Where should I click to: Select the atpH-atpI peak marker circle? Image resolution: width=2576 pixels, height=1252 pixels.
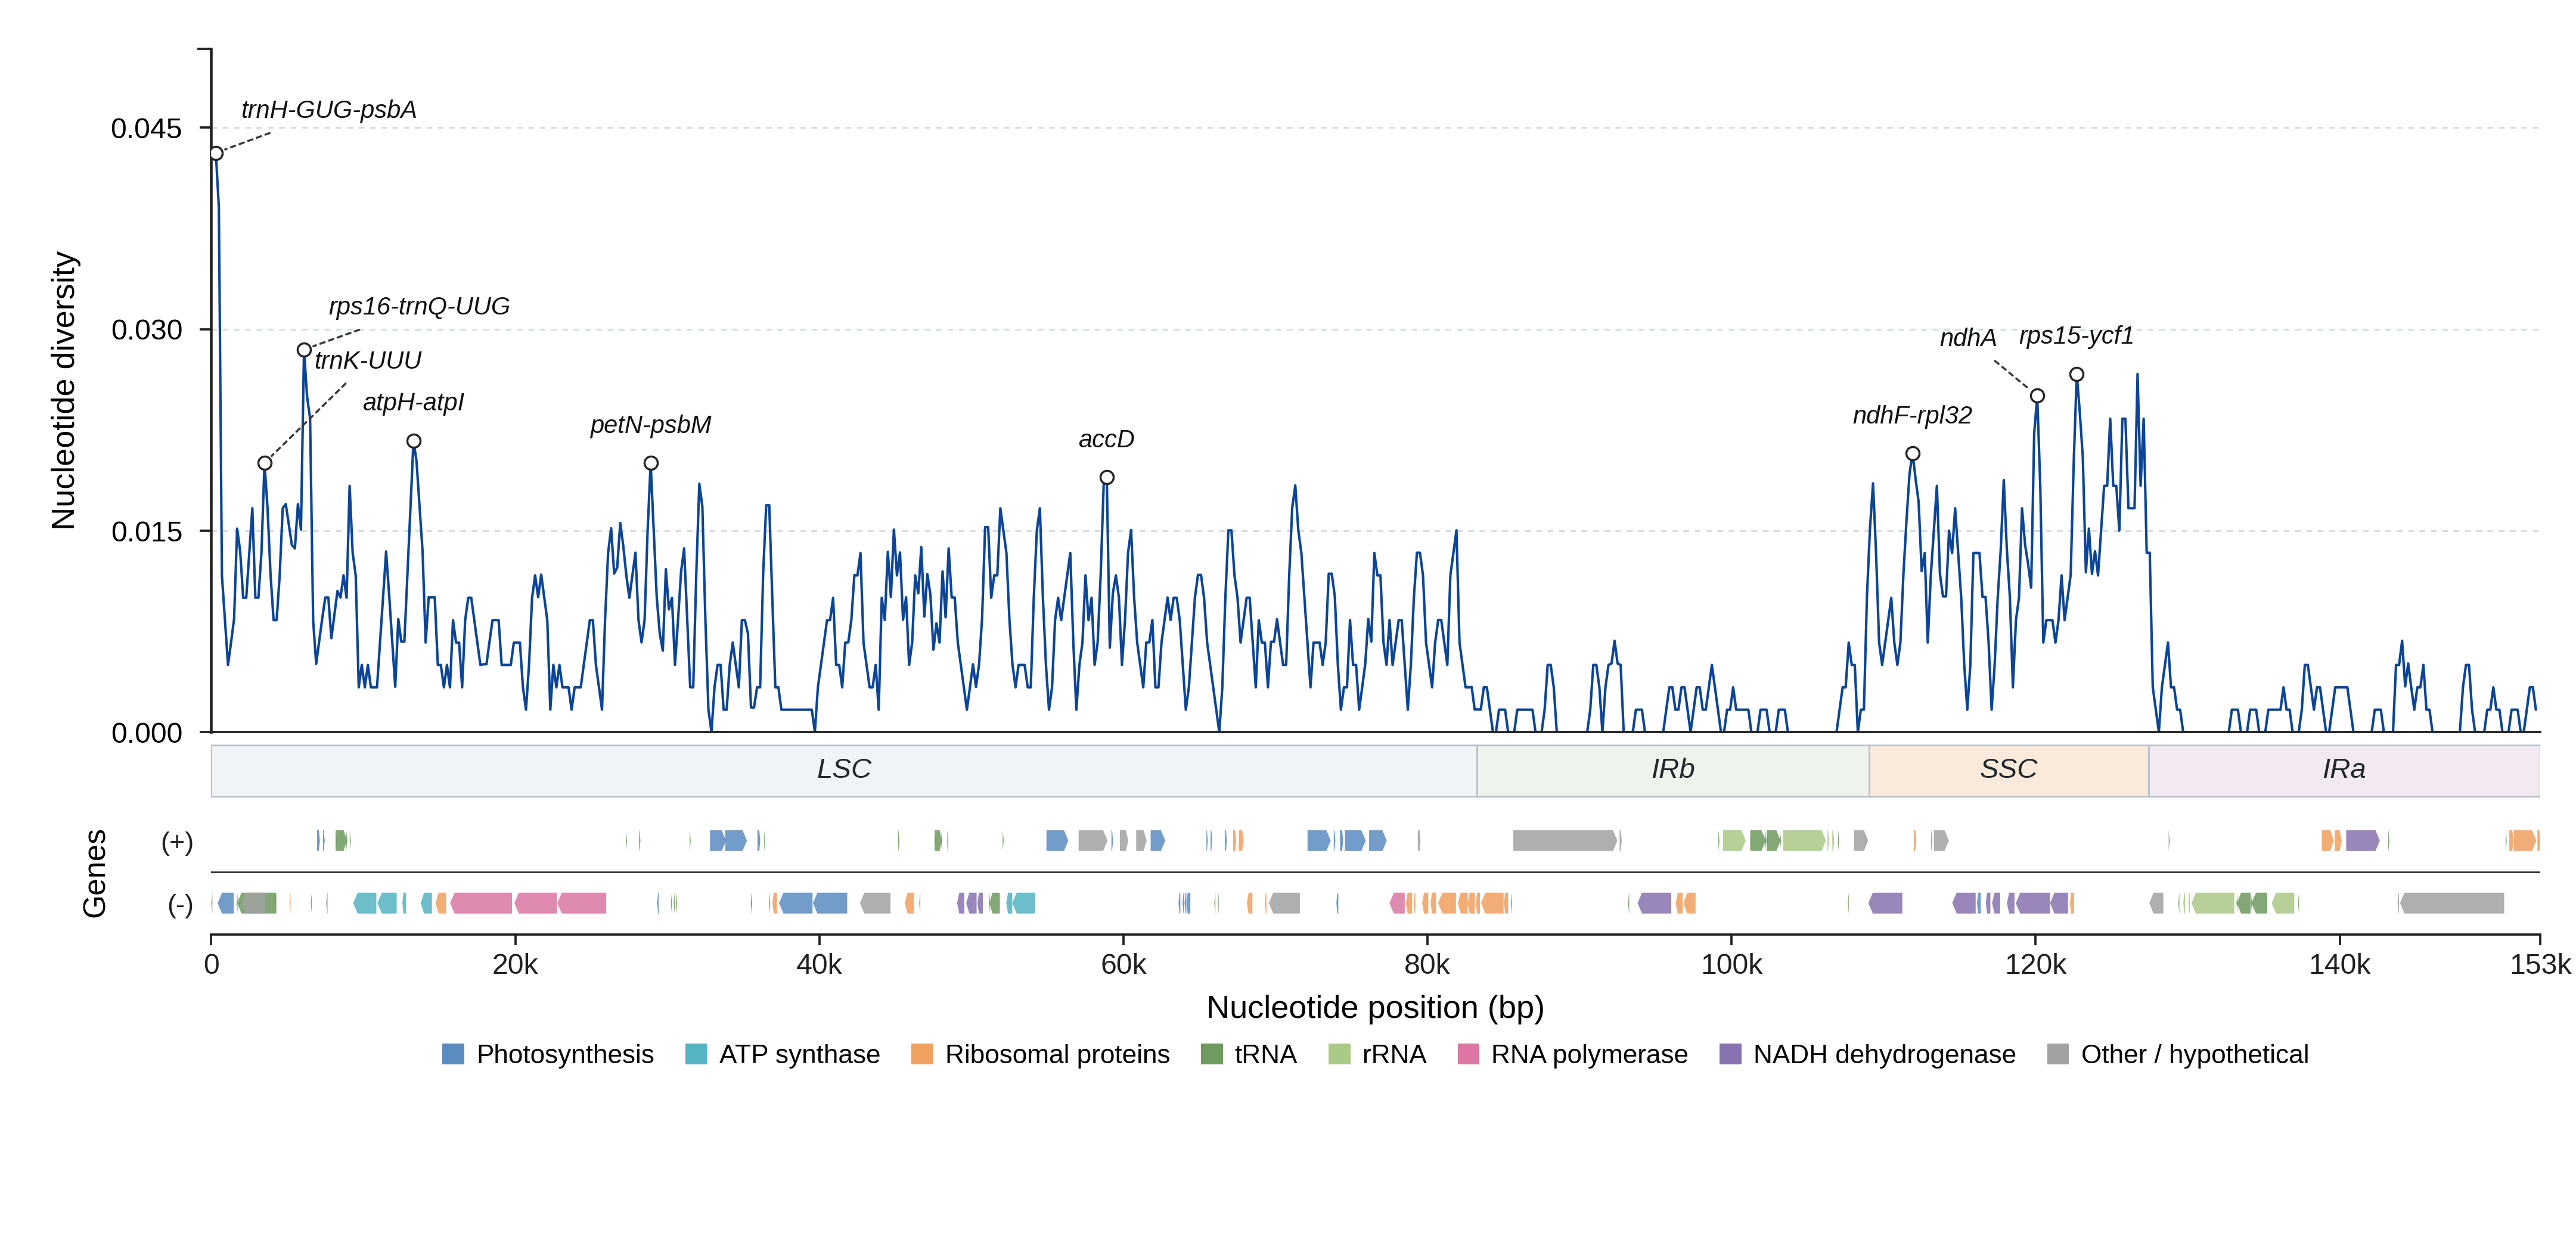414,441
